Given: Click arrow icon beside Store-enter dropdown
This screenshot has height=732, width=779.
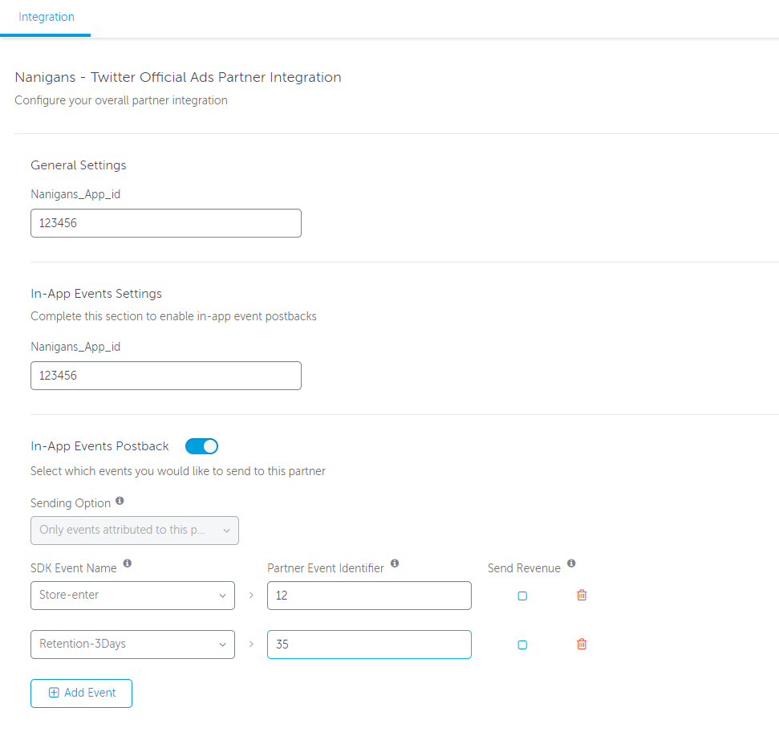Looking at the screenshot, I should pos(251,595).
